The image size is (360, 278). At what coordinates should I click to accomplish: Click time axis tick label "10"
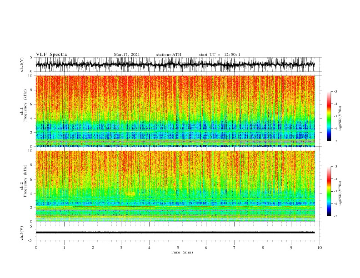[320, 248]
